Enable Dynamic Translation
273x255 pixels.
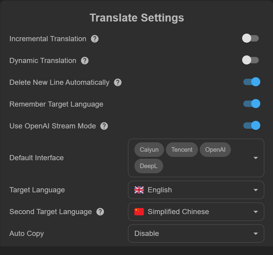pos(251,60)
